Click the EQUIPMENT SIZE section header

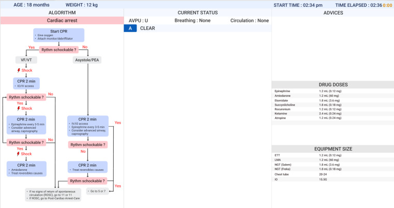333,149
